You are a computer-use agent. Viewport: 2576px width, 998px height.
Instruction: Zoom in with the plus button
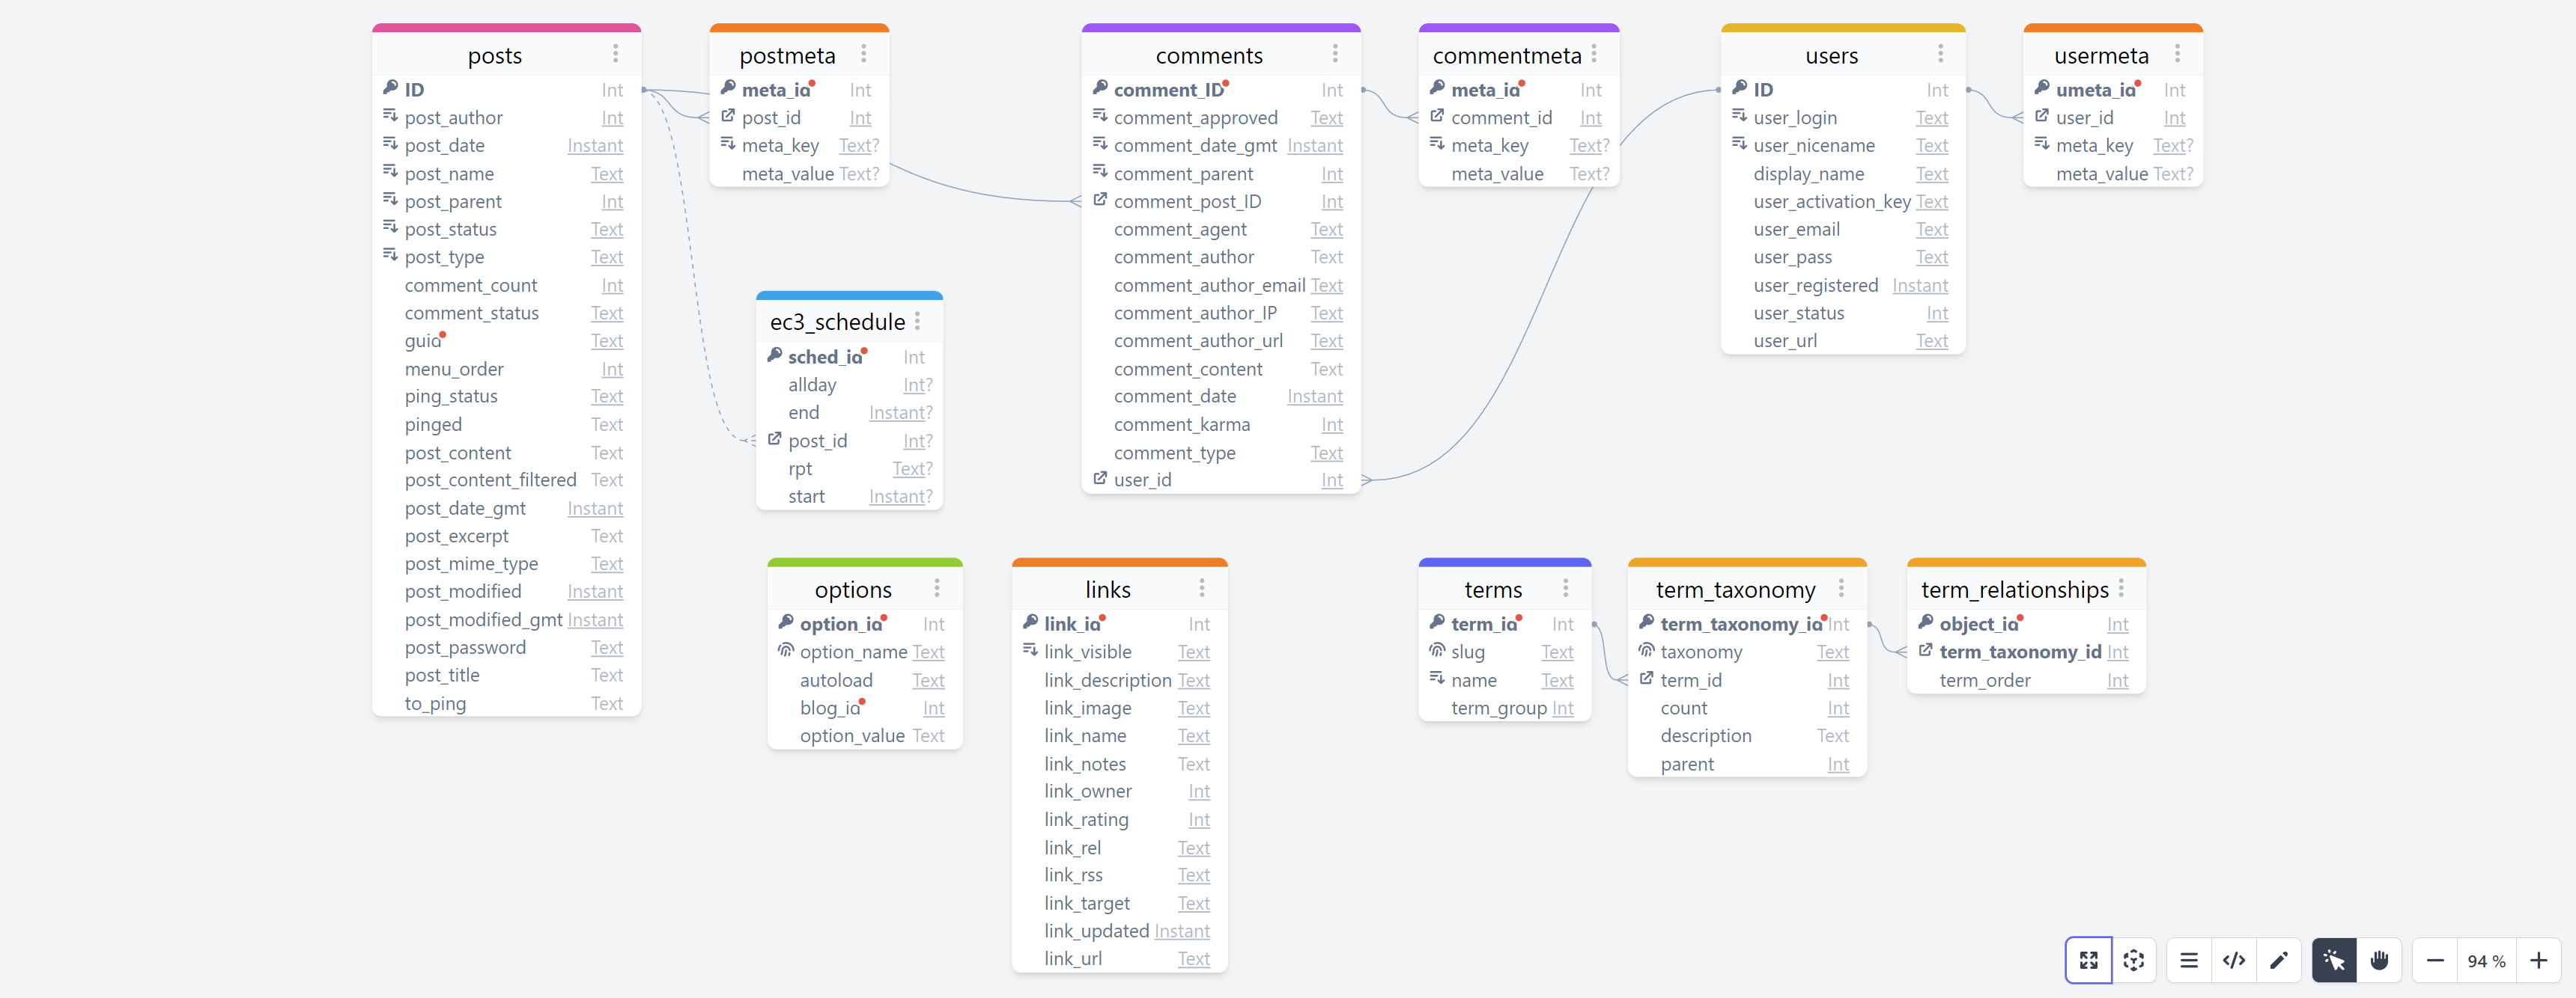tap(2538, 960)
